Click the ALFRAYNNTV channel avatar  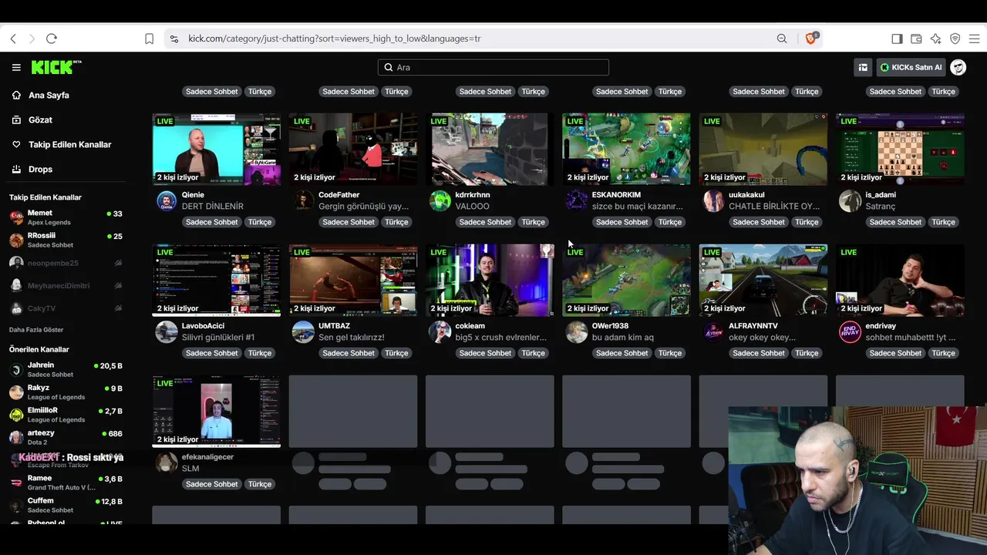713,332
